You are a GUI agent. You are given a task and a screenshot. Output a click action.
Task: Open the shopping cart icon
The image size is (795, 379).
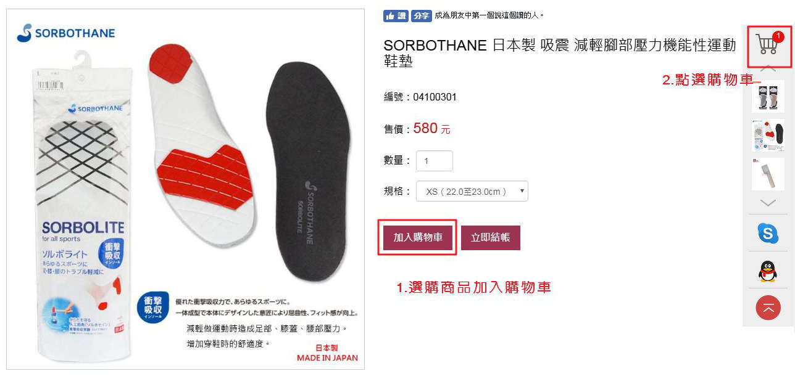(767, 45)
